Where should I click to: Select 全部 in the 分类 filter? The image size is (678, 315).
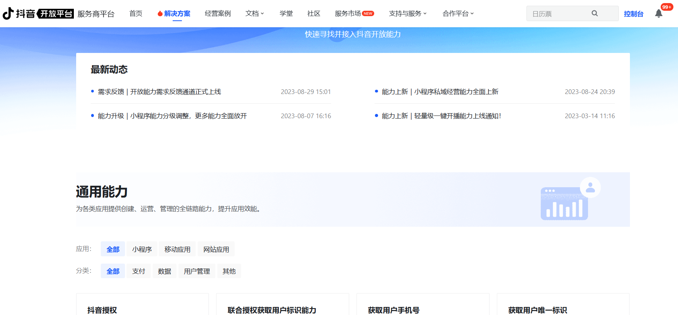(113, 271)
